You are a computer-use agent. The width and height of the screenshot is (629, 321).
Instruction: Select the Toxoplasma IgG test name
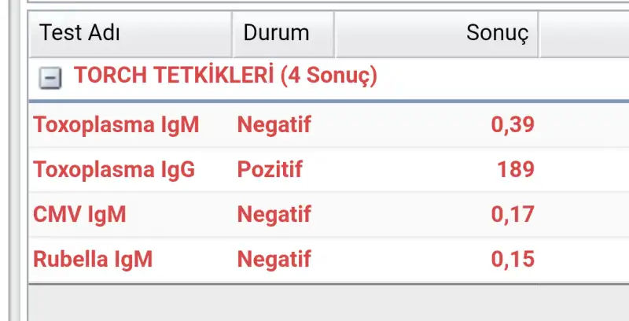[x=114, y=169]
